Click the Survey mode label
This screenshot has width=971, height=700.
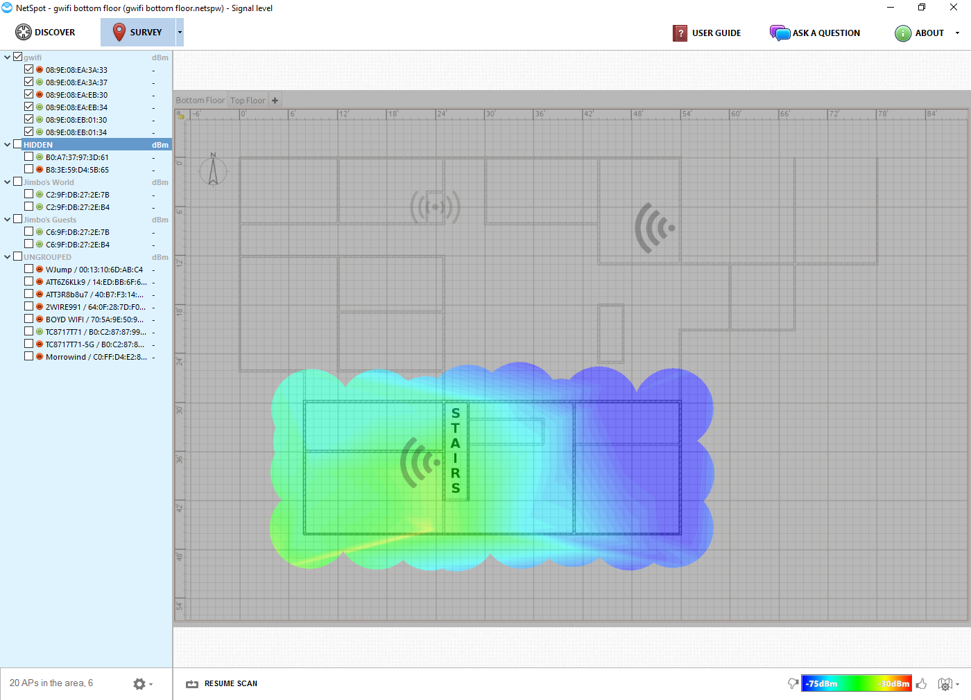coord(146,32)
